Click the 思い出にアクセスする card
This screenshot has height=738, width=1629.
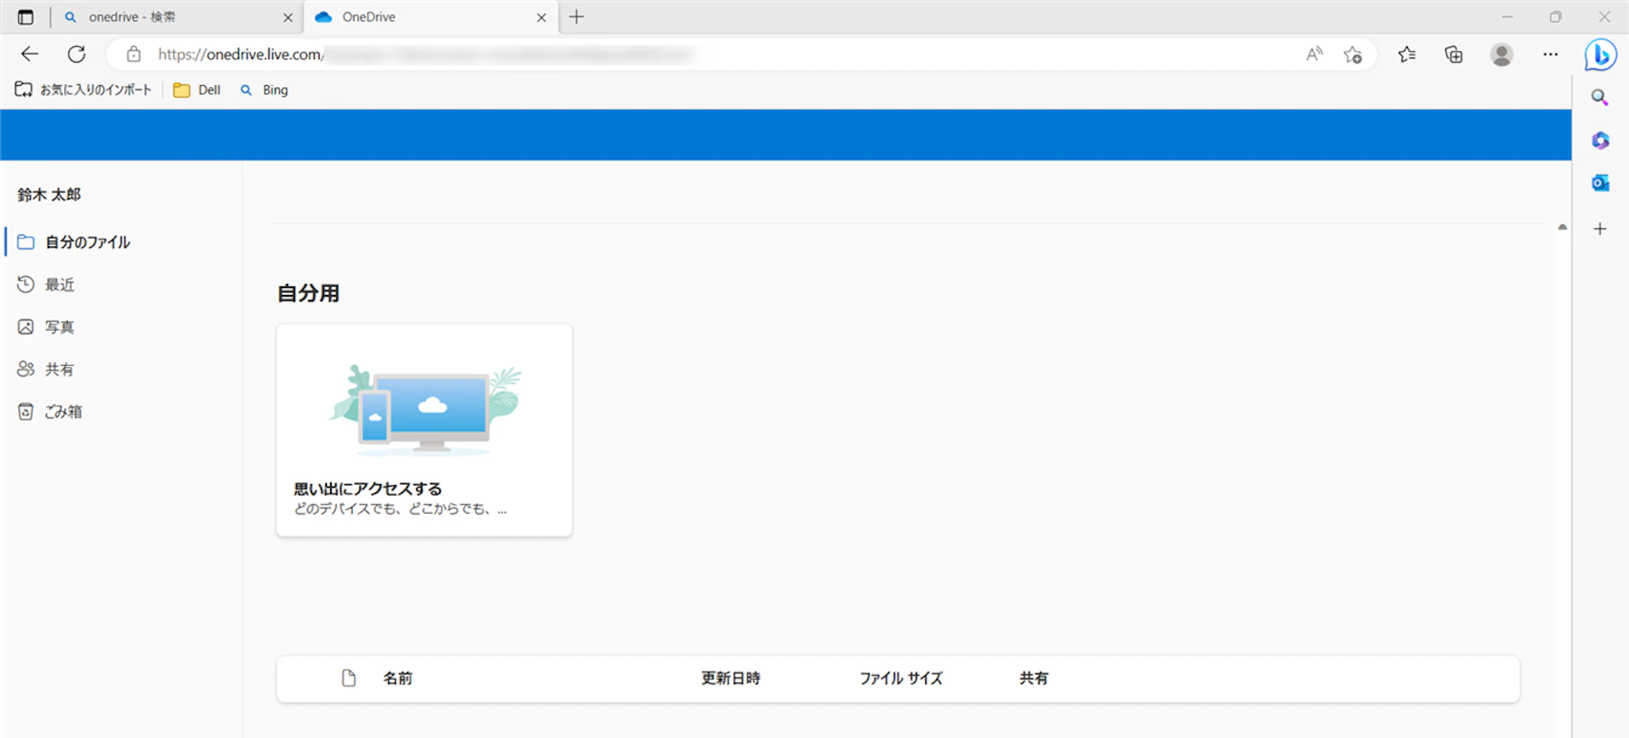click(424, 430)
